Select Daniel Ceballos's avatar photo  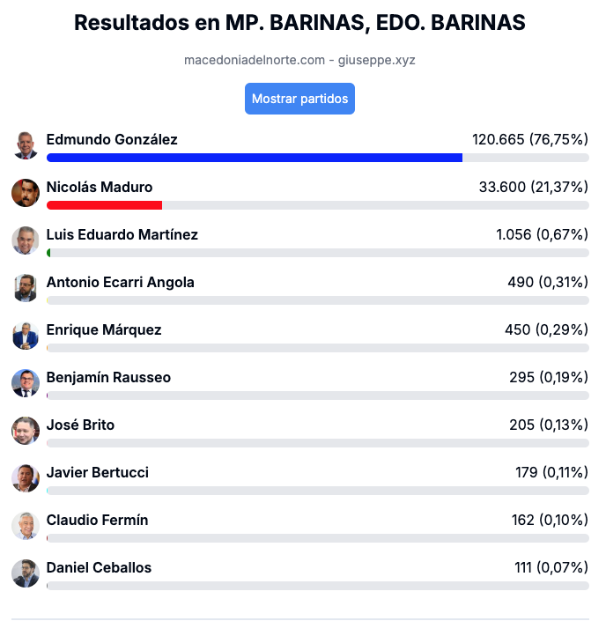[x=26, y=573]
